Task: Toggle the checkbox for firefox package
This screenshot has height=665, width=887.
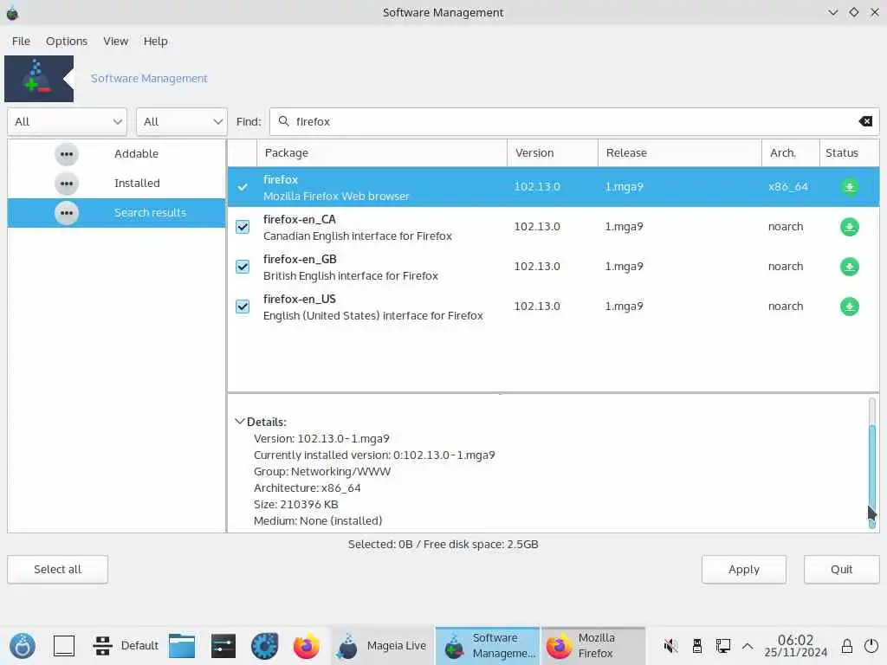Action: tap(243, 187)
